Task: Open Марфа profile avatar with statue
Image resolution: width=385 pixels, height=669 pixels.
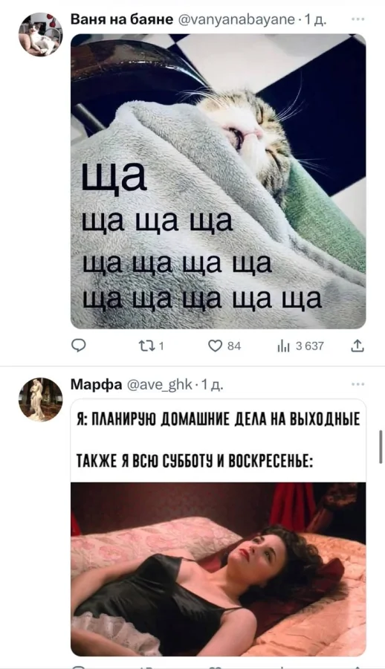Action: [41, 400]
